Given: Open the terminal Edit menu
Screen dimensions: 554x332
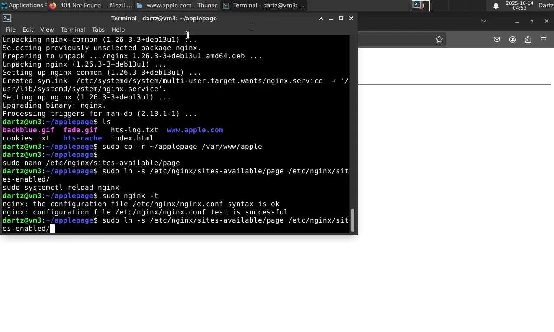Looking at the screenshot, I should click(28, 29).
